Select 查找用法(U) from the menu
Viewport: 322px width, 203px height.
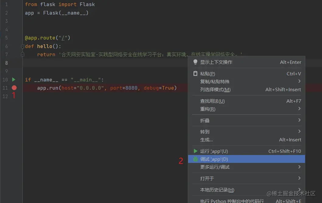pyautogui.click(x=247, y=101)
